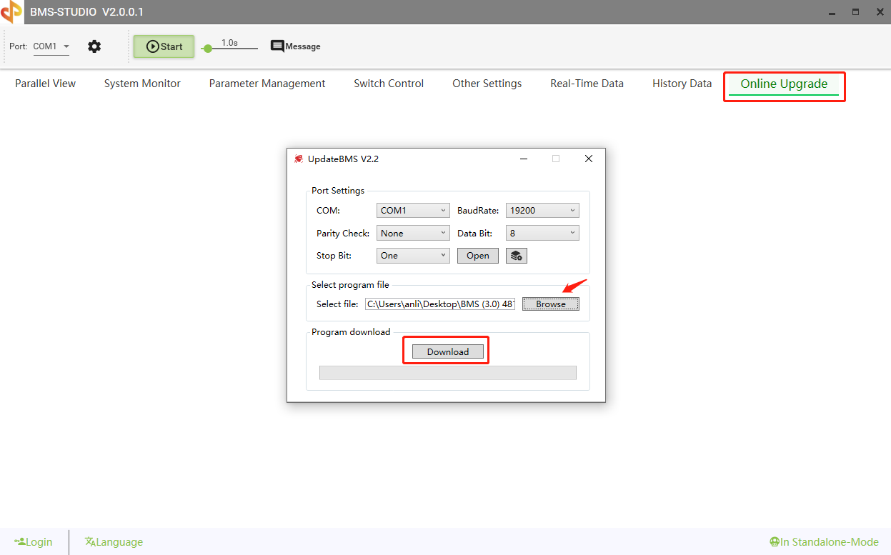The image size is (891, 555).
Task: Click Open to start the serial connection
Action: point(477,255)
